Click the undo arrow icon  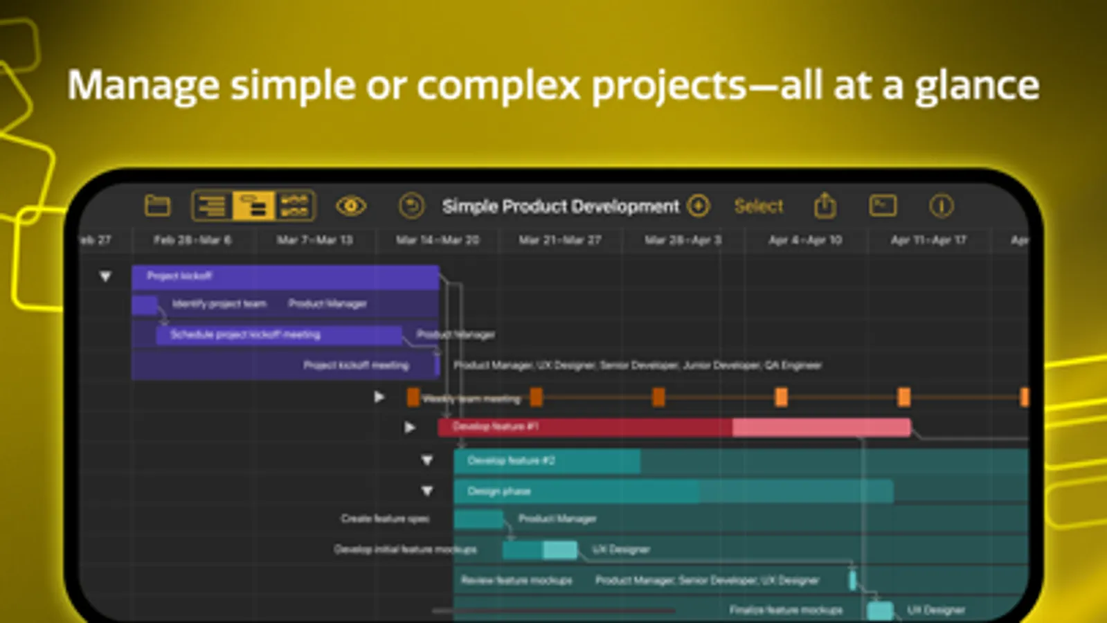(411, 206)
